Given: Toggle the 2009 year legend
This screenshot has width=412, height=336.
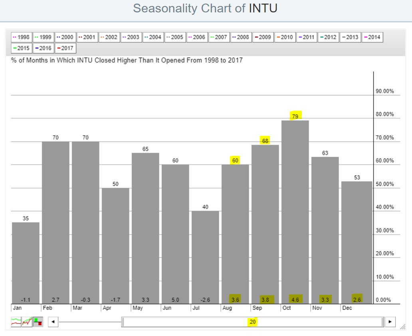Looking at the screenshot, I should point(263,37).
